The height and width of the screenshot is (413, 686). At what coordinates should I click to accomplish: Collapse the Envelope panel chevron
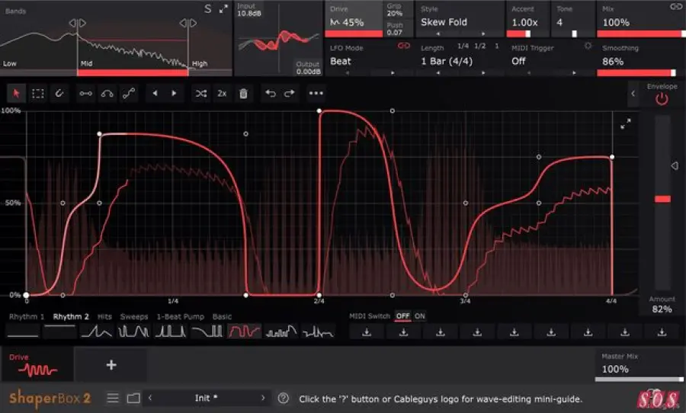(633, 93)
